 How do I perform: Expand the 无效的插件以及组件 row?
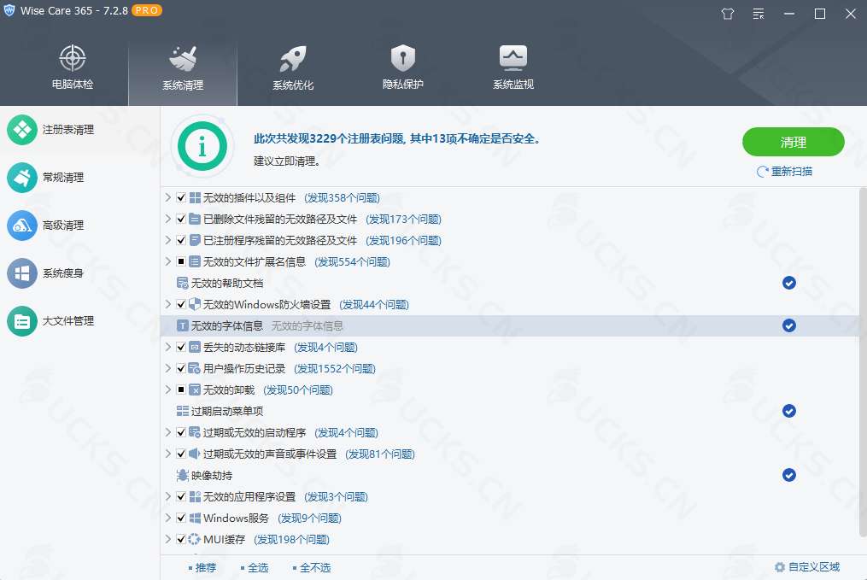click(168, 197)
